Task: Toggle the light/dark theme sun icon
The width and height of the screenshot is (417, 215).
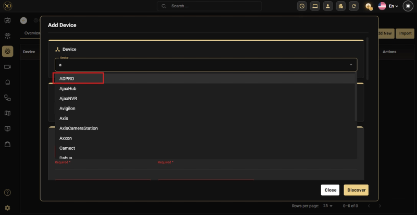Action: pyautogui.click(x=408, y=6)
